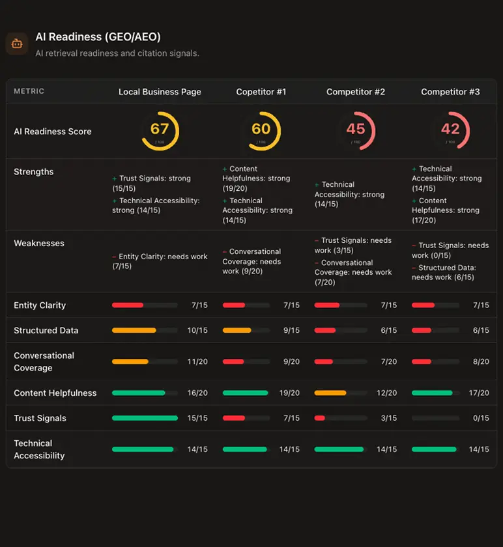Click 'Technical Accessibility: strong' under Local Business Page
The width and height of the screenshot is (503, 547).
click(x=156, y=206)
